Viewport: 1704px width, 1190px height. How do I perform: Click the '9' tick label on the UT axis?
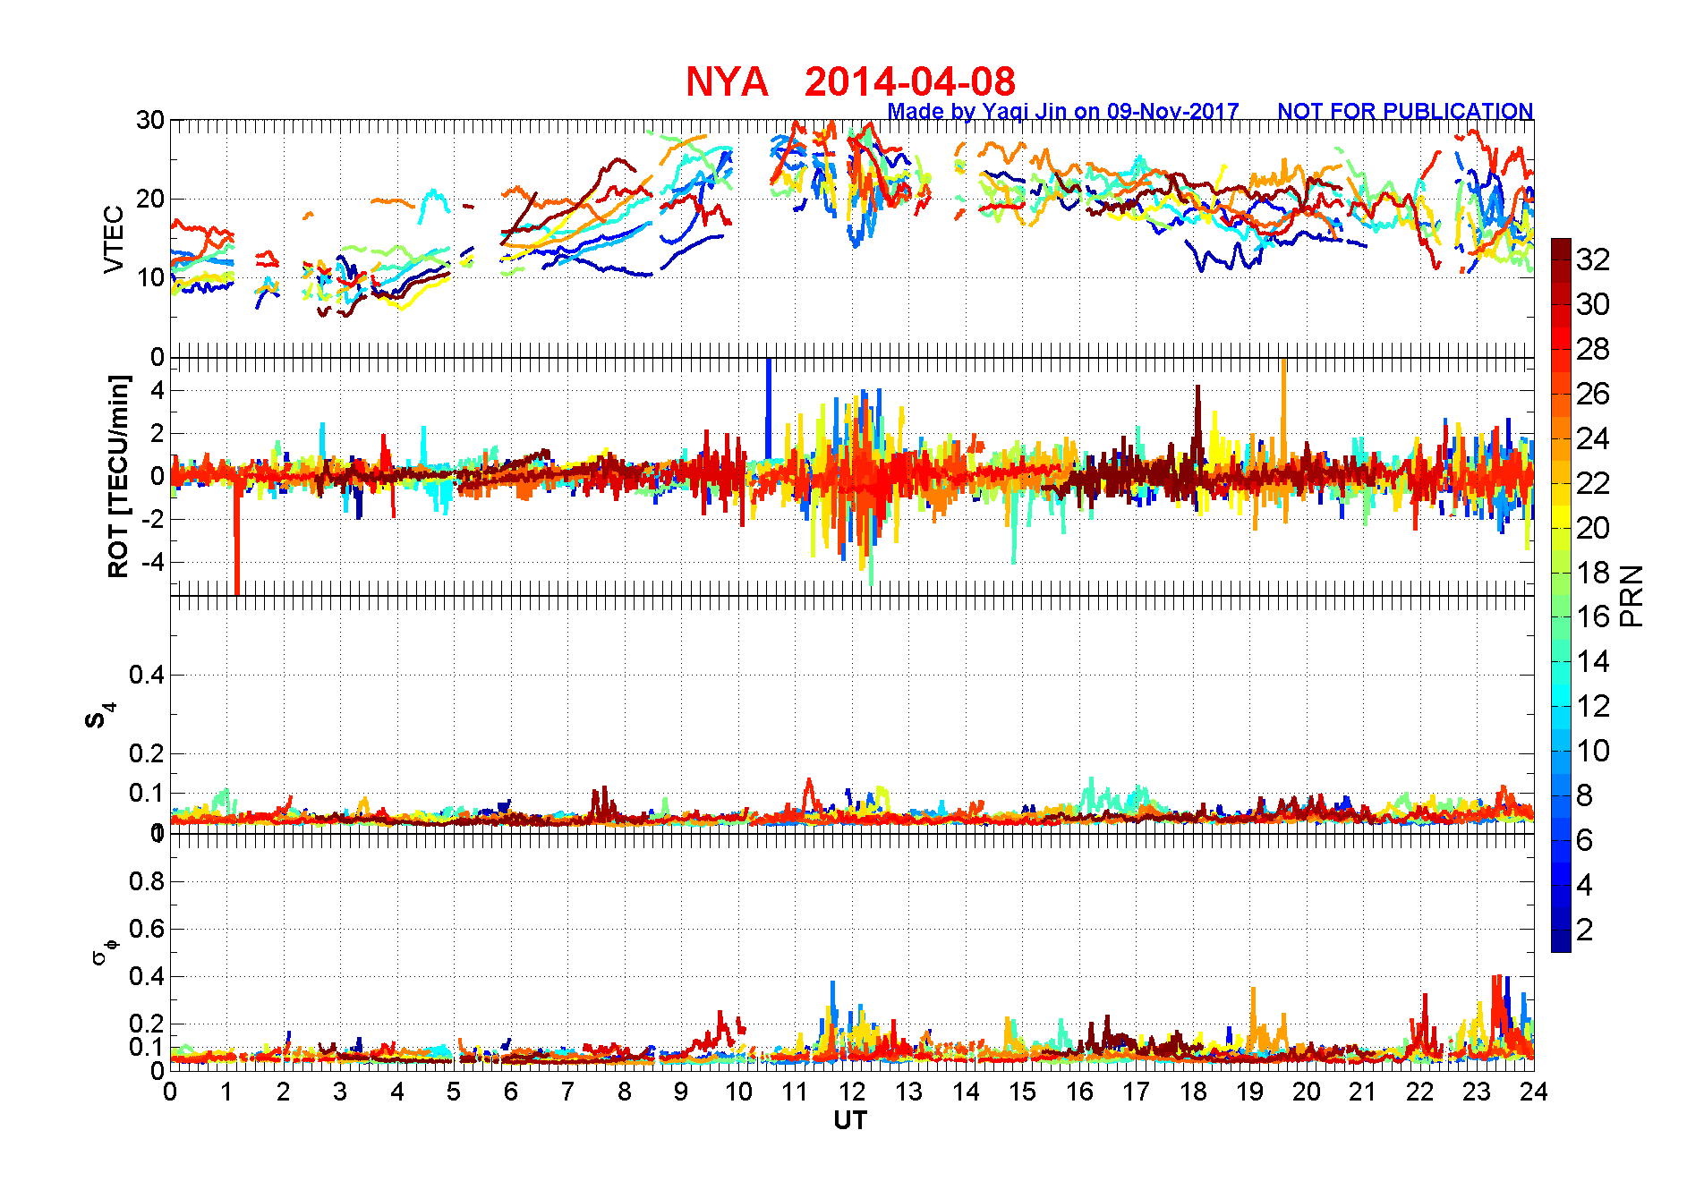click(x=681, y=1092)
